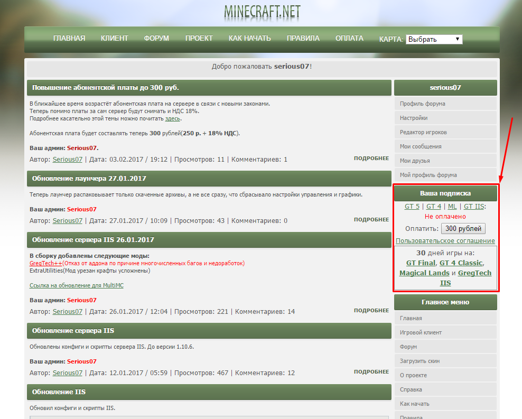Open 'О проекте' sidebar item
This screenshot has width=522, height=419.
(445, 375)
